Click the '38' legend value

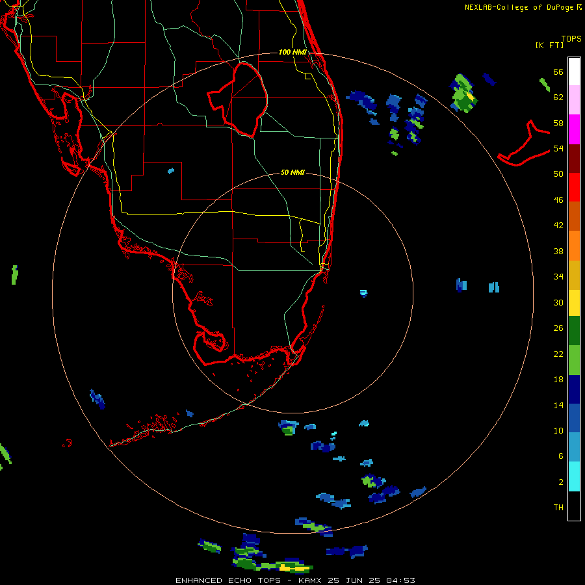tap(558, 251)
